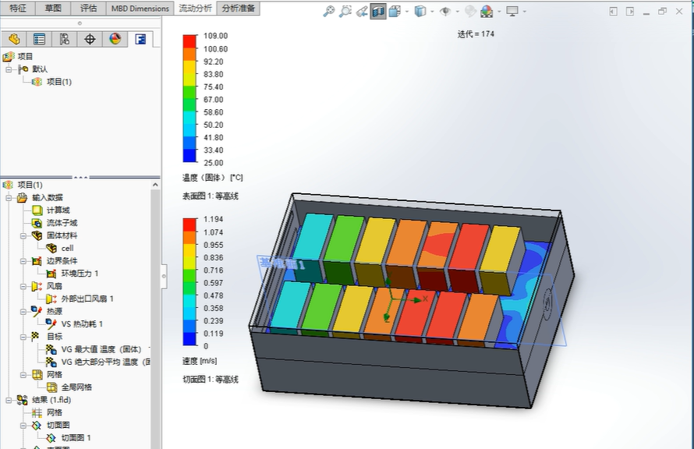Open the View Orientation dropdown arrow
The image size is (694, 449).
(407, 12)
